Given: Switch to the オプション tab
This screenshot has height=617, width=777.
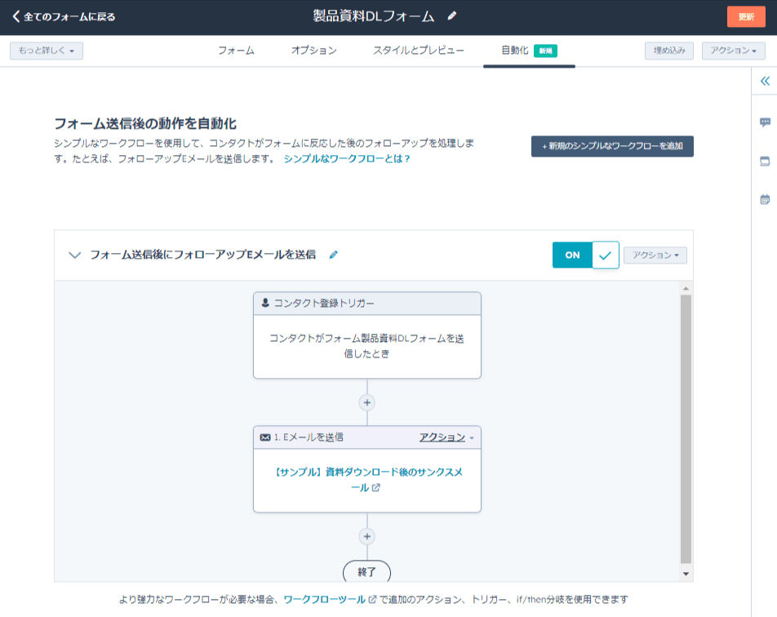Looking at the screenshot, I should (313, 51).
